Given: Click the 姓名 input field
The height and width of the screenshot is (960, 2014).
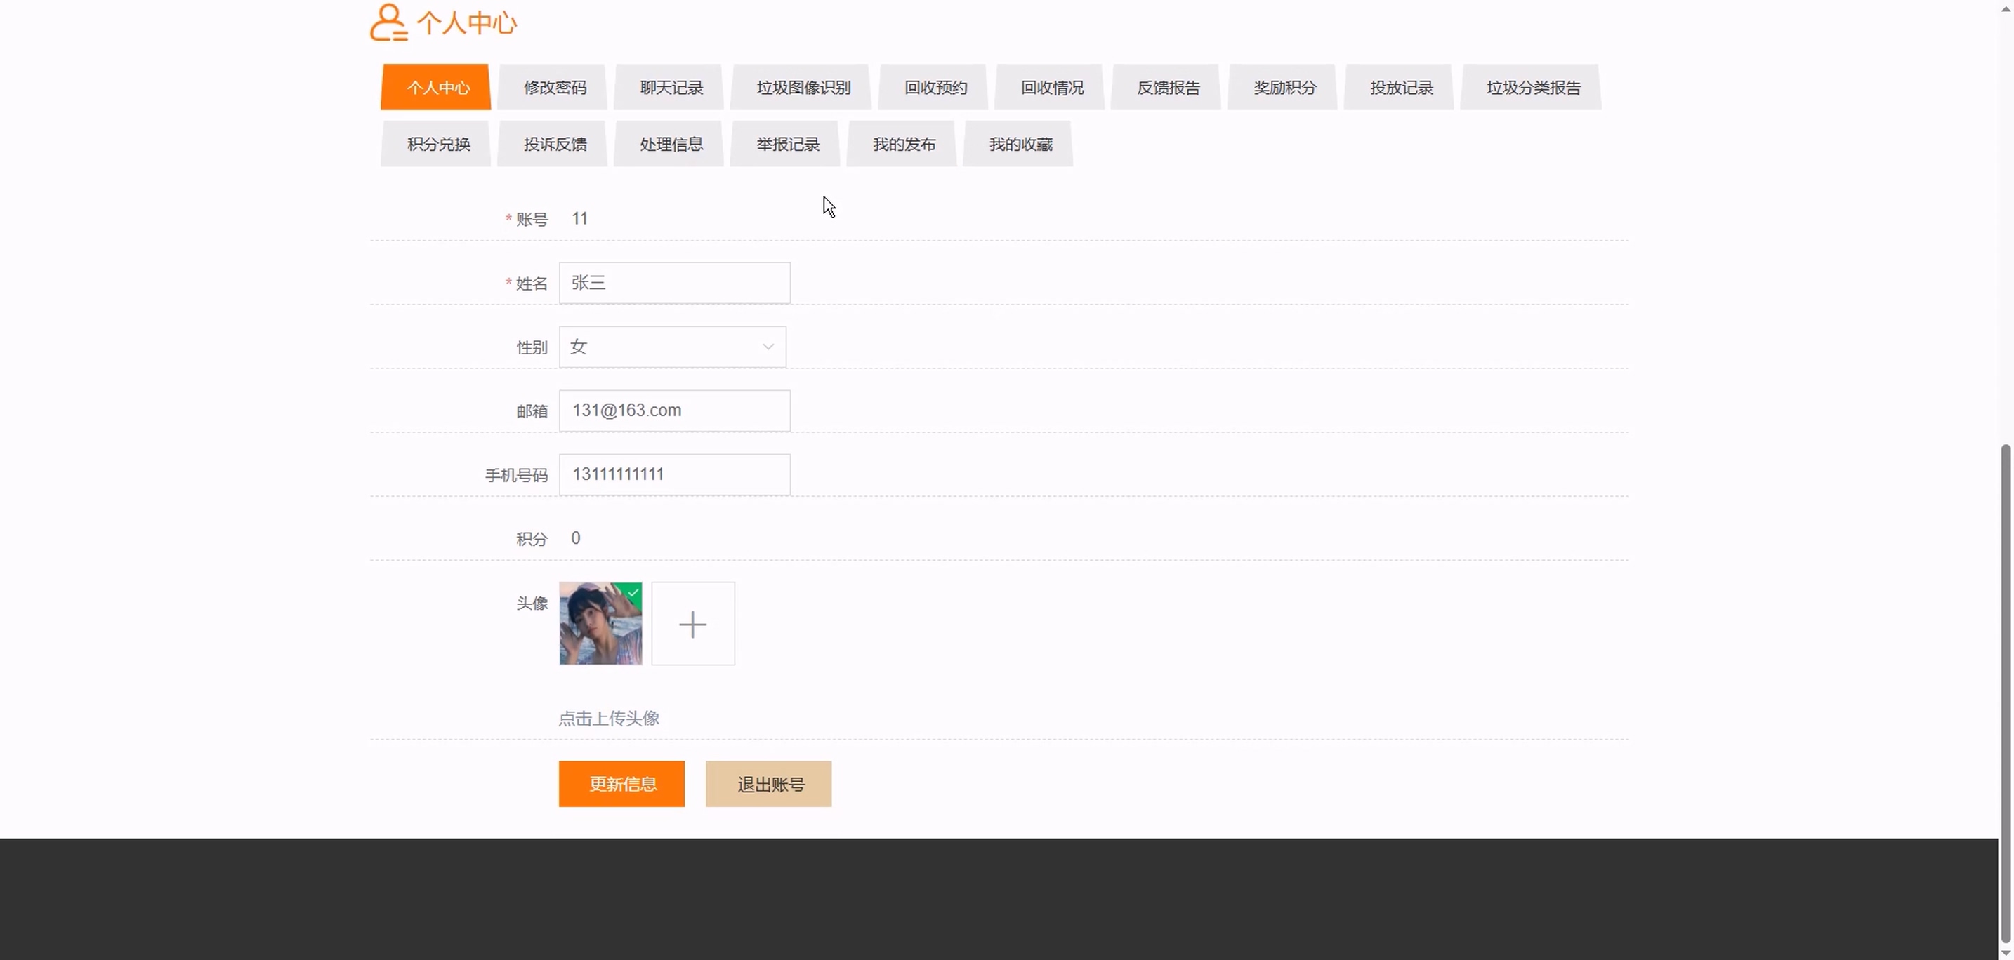Looking at the screenshot, I should pos(674,283).
